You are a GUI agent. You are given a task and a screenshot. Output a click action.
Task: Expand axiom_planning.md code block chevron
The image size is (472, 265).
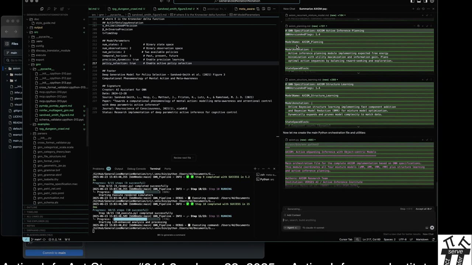pos(358,73)
